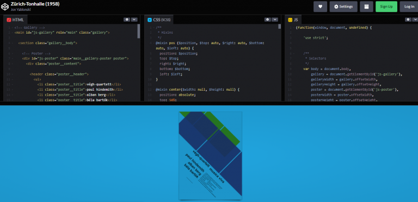Click the 'use strict' line in JS

316,38
